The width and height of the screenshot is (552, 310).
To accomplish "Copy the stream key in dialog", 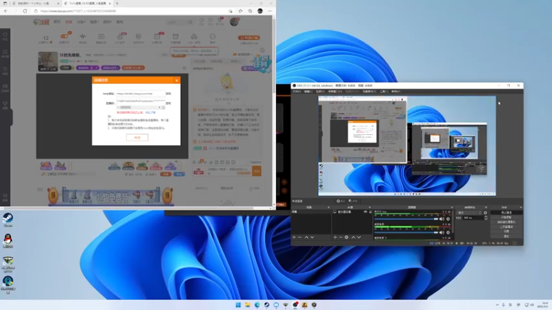I will [x=168, y=103].
